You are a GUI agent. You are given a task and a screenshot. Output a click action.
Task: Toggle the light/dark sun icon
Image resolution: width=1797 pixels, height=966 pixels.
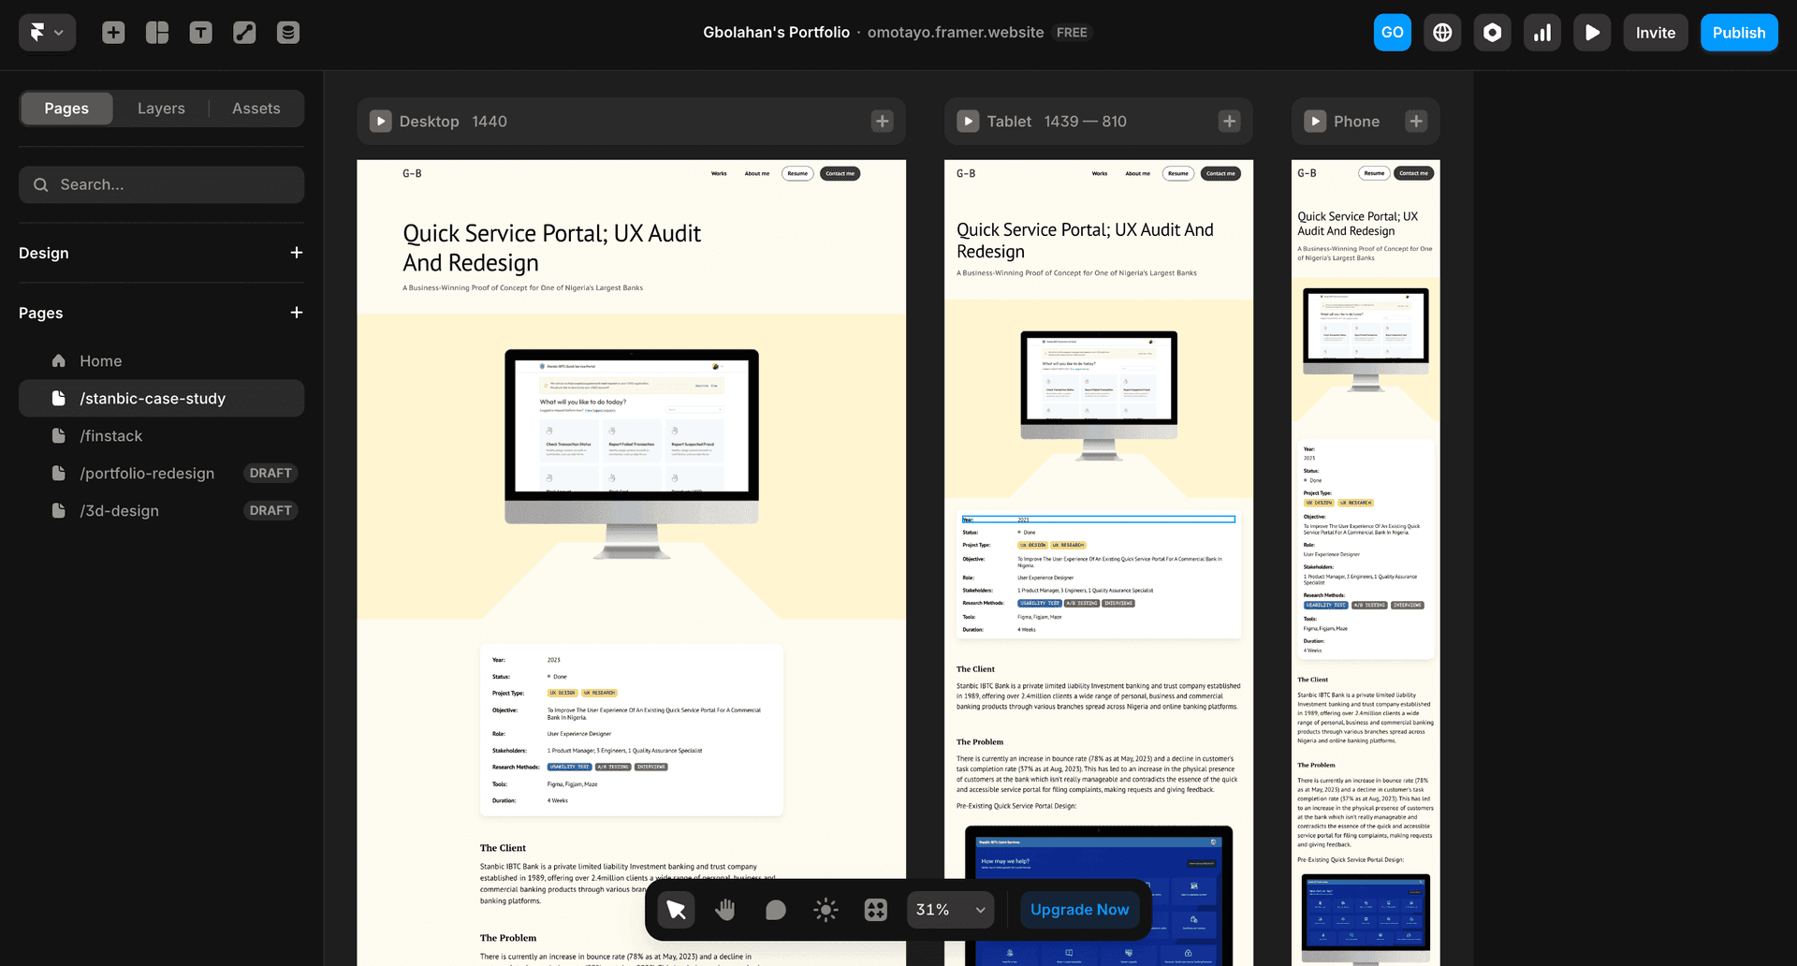point(825,910)
